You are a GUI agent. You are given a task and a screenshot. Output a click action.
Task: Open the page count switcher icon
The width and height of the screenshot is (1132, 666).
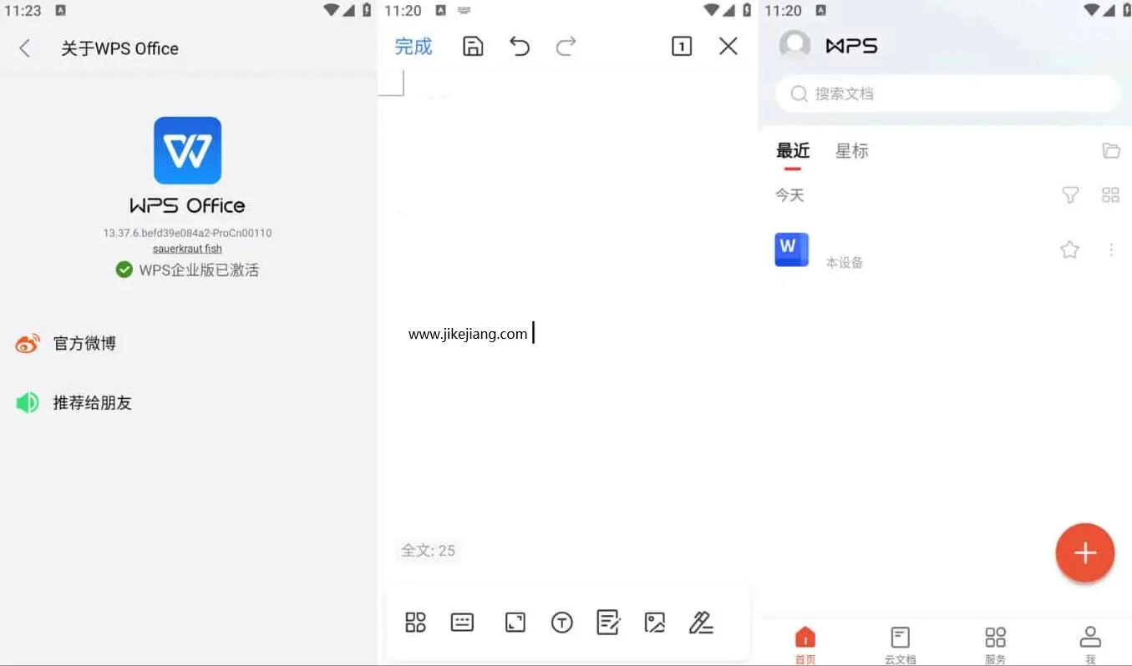tap(682, 47)
